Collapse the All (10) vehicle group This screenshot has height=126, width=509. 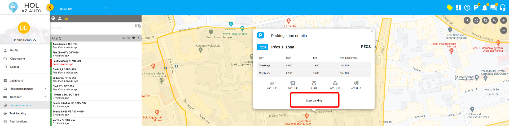click(x=139, y=38)
